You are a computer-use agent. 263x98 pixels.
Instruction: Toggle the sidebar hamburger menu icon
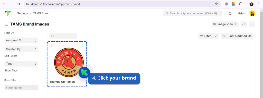[x=6, y=24]
